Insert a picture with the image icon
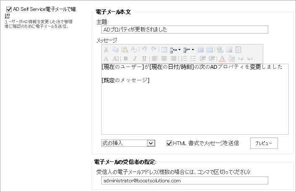The height and width of the screenshot is (192, 296). (229, 49)
